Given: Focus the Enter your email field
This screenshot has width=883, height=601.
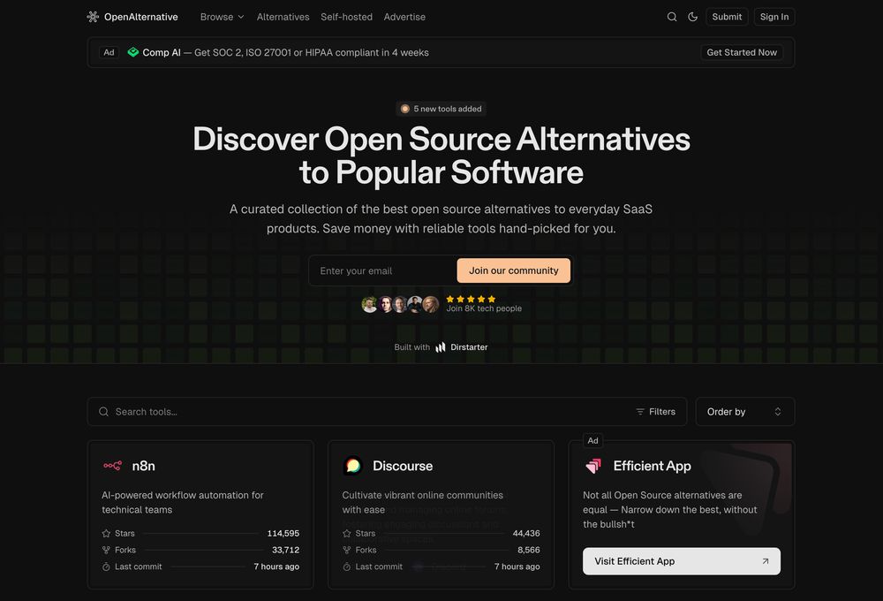Looking at the screenshot, I should point(383,270).
